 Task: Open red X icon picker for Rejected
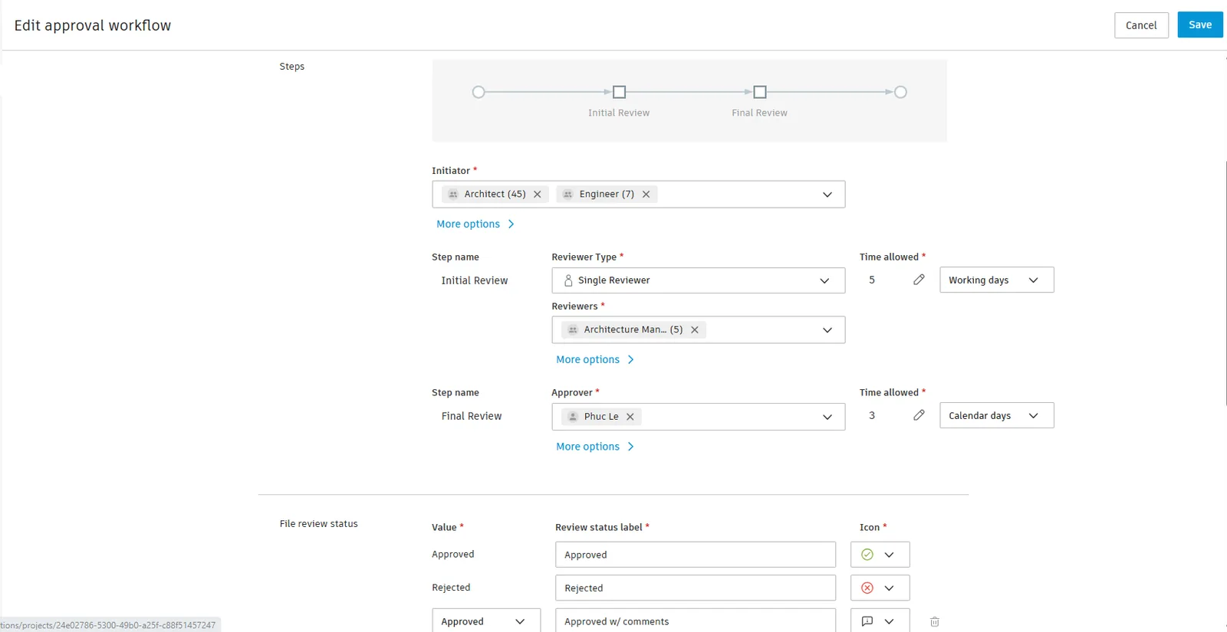pos(880,588)
